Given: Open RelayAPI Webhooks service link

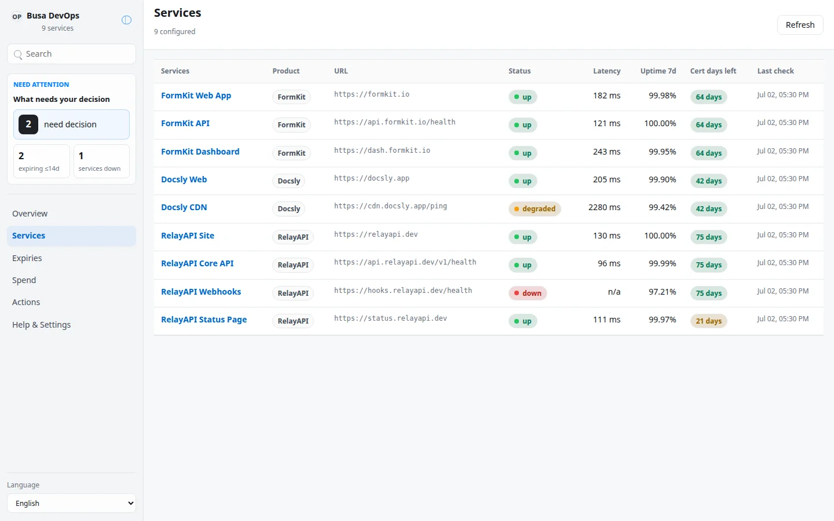Looking at the screenshot, I should (x=201, y=292).
